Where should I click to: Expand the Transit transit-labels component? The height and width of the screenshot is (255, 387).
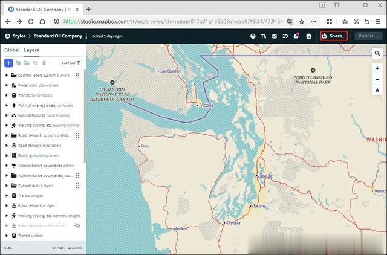click(x=7, y=95)
